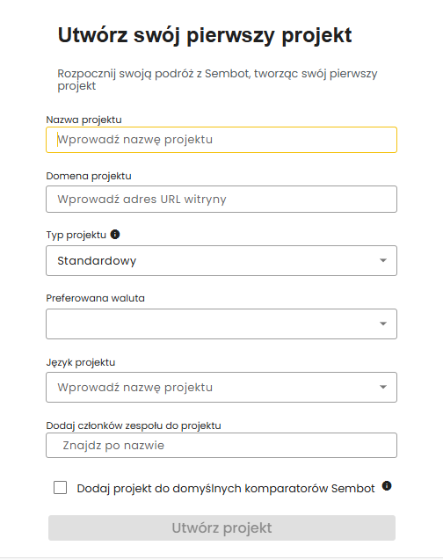The width and height of the screenshot is (443, 560).
Task: Click the 'Znajdz po nazwie' team search field
Action: [221, 446]
